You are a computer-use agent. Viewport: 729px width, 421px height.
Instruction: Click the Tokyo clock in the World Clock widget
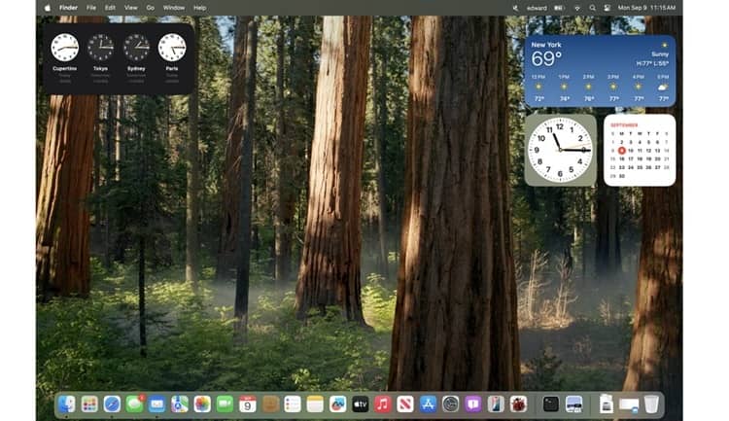pos(100,48)
